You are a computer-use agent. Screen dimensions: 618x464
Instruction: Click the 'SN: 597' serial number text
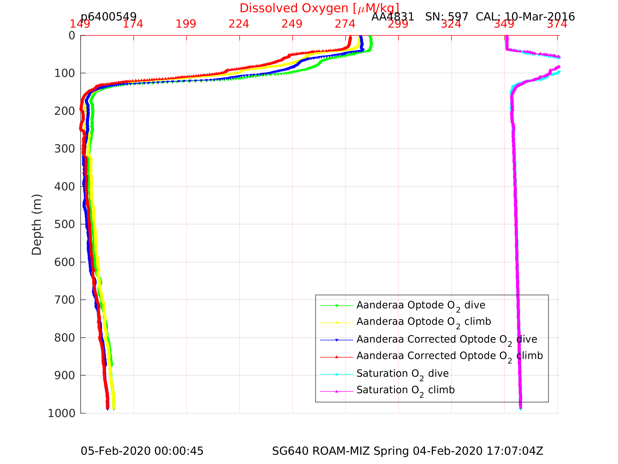pyautogui.click(x=446, y=17)
